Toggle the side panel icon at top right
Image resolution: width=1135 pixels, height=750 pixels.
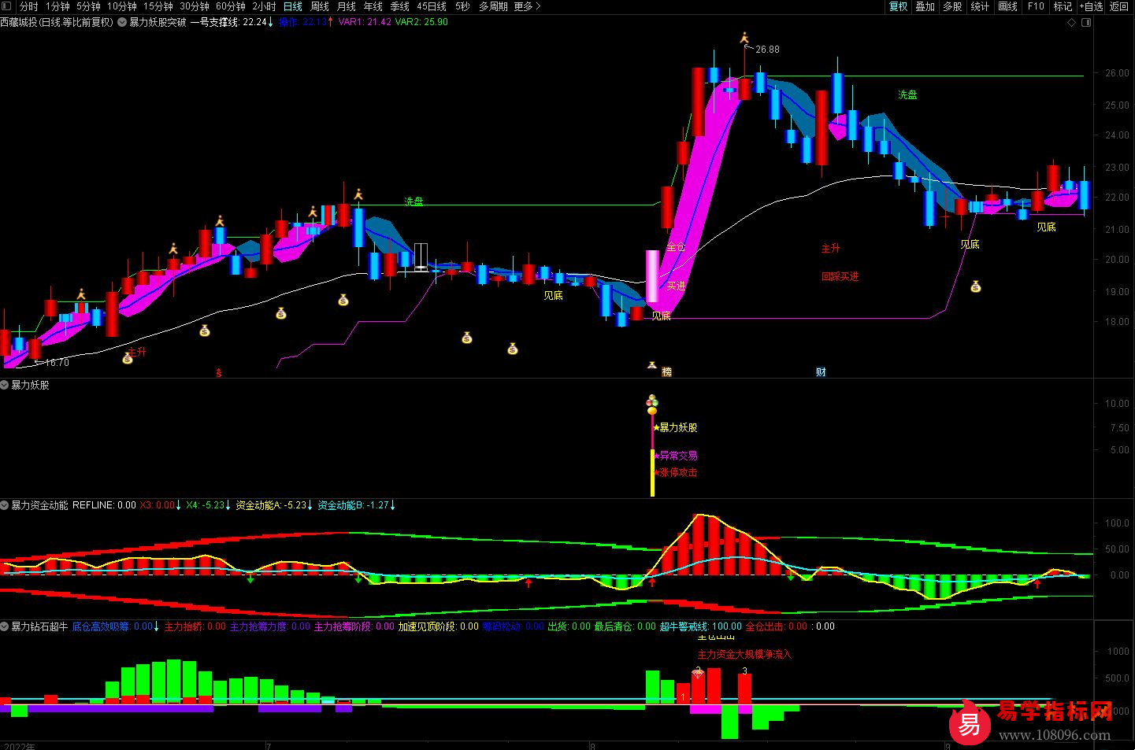(x=1086, y=23)
